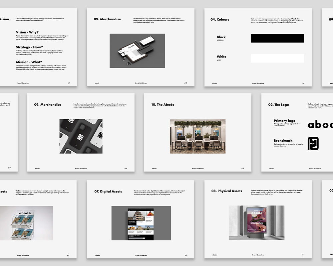Click 'Brand Guidelines' footer on The Abode page
This screenshot has height=266, width=333.
point(198,169)
